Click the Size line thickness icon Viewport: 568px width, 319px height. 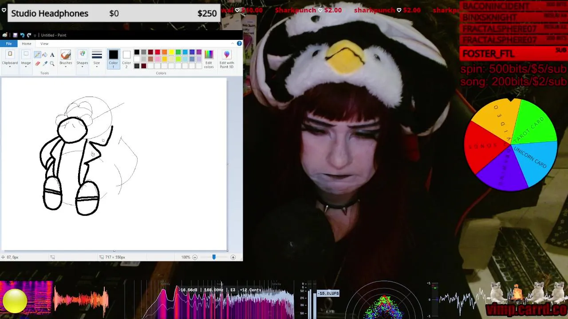97,55
